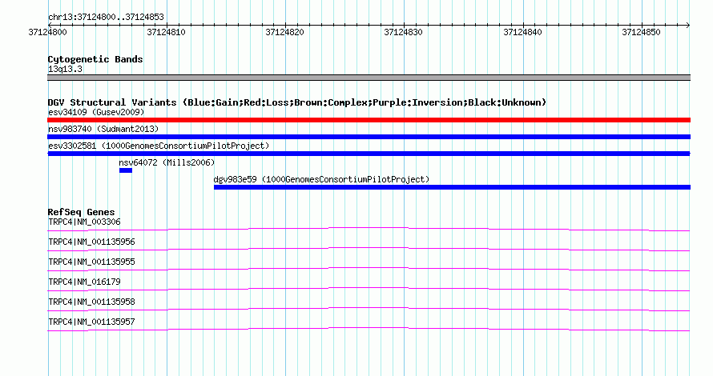Click the Cytogenetic Bands track title
713x376 pixels.
coord(95,59)
